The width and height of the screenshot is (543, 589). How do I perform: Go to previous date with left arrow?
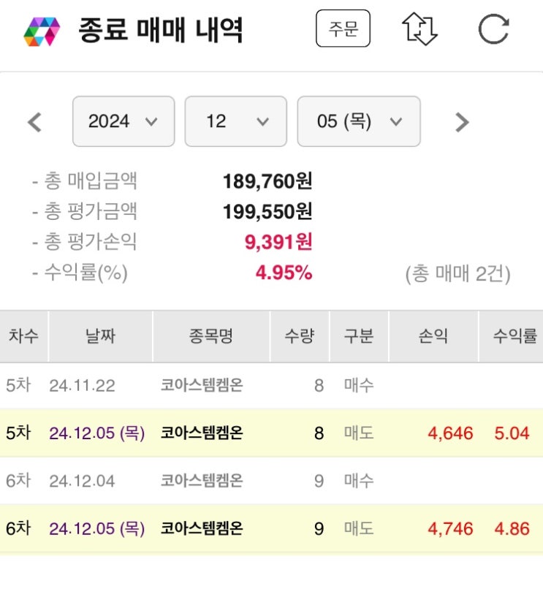click(34, 121)
